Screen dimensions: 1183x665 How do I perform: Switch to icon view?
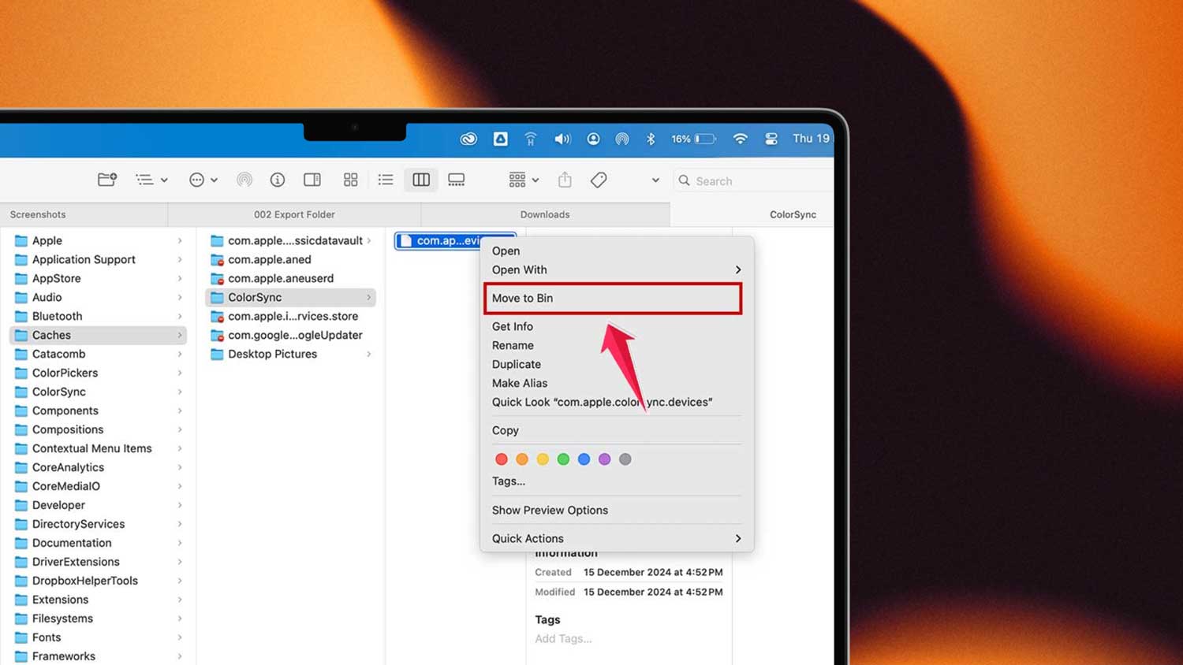(x=351, y=180)
